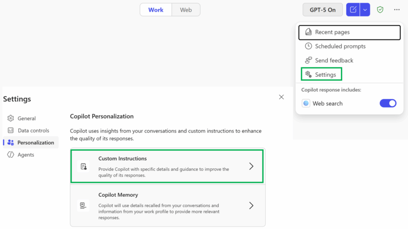
Task: Expand the dropdown arrow beside new chat
Action: coord(365,10)
